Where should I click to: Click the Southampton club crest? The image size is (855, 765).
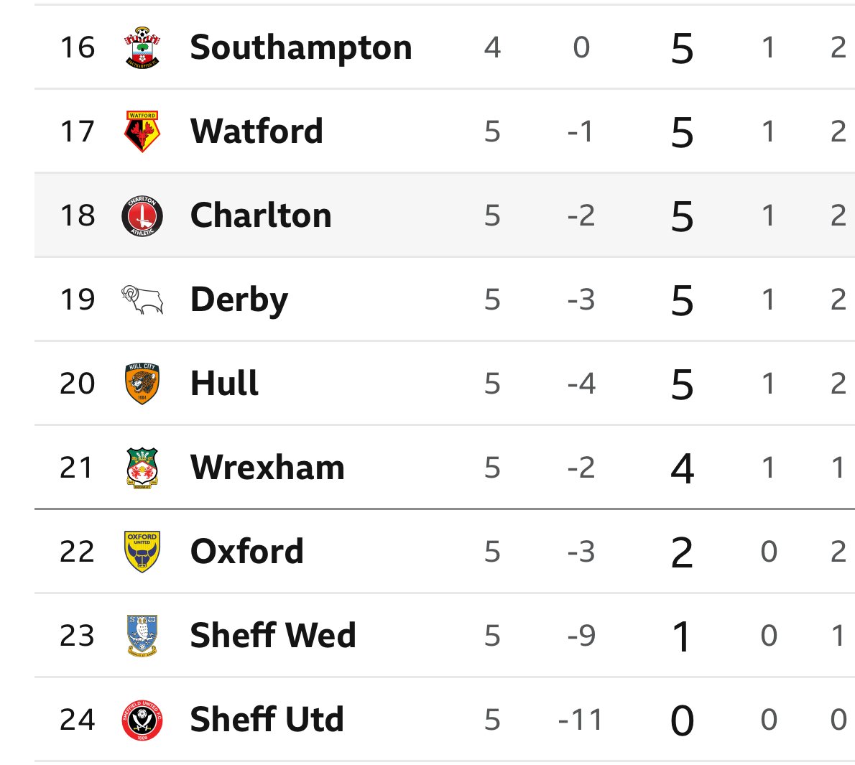pyautogui.click(x=142, y=47)
